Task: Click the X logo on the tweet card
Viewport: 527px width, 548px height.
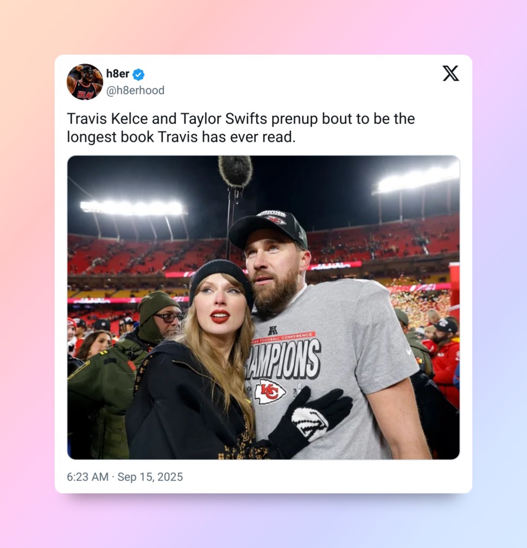Action: pyautogui.click(x=451, y=73)
